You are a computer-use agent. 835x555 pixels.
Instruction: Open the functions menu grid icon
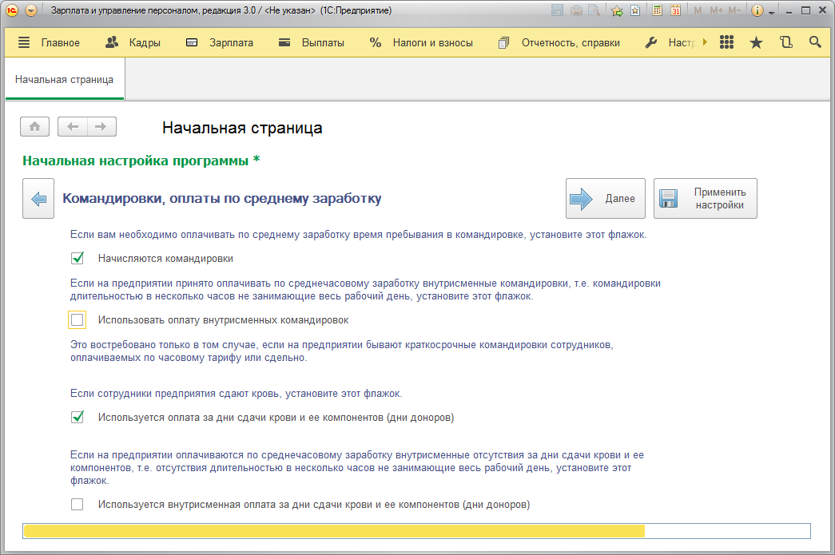pos(726,42)
